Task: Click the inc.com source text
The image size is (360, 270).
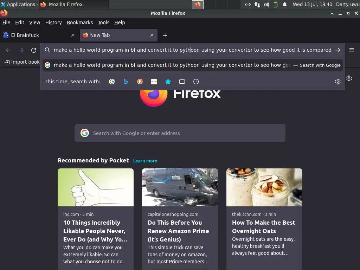Action: click(x=71, y=214)
